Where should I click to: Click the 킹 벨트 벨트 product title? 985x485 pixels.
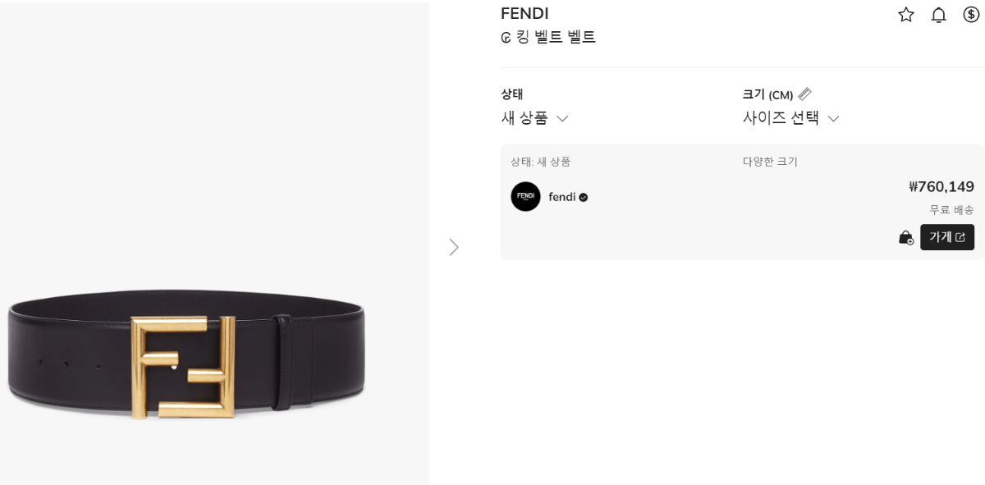[x=556, y=38]
